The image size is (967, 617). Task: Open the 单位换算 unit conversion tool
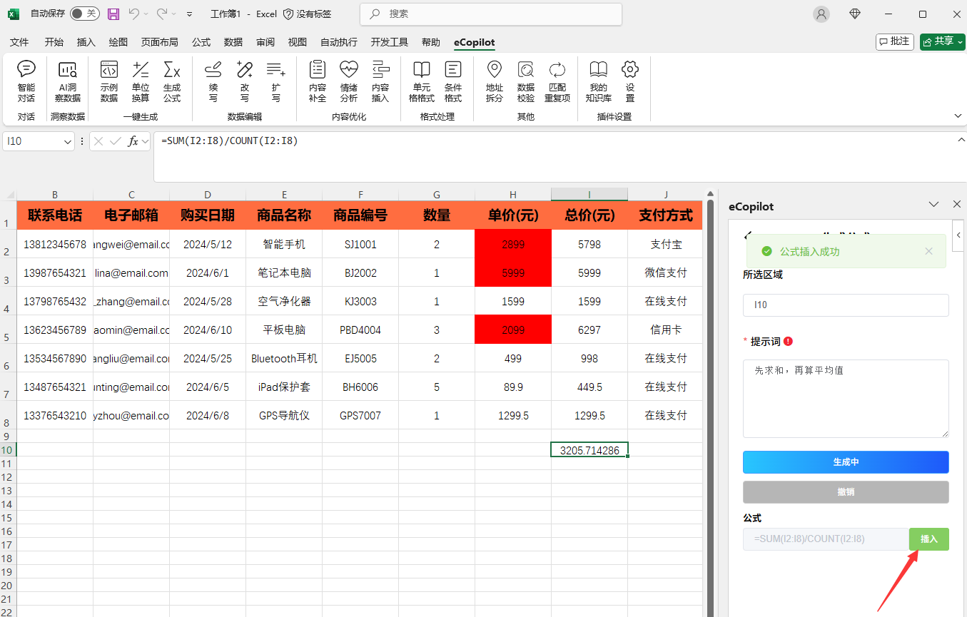141,81
